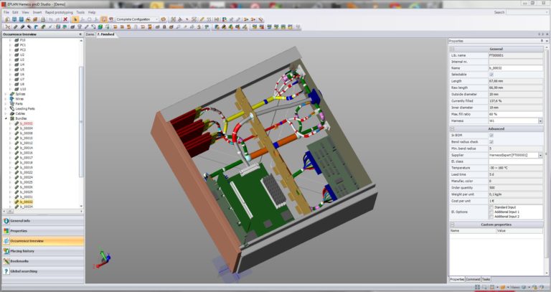The height and width of the screenshot is (292, 551).
Task: Switch to the Command tab at panel bottom
Action: pos(473,279)
